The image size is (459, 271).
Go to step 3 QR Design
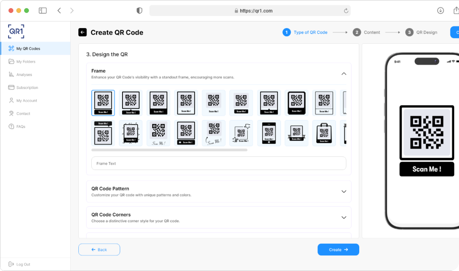point(421,32)
